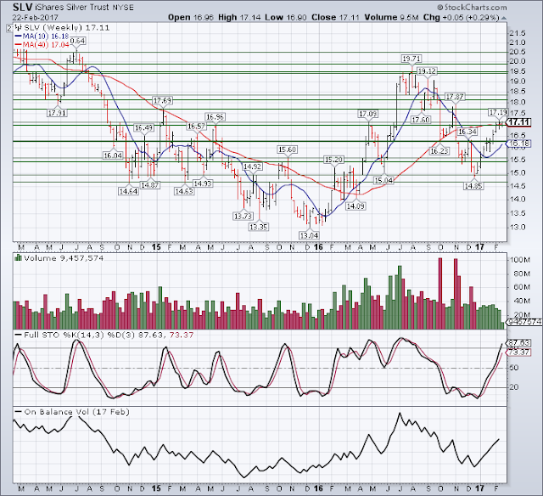543x496 pixels.
Task: Click the 16.49 price label
Action: click(x=143, y=127)
